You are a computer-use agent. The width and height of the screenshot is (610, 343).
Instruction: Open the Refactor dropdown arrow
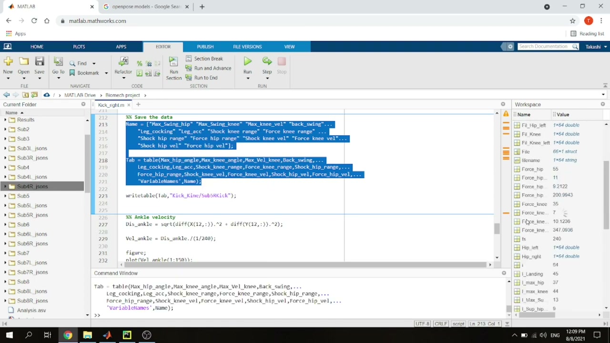point(123,78)
